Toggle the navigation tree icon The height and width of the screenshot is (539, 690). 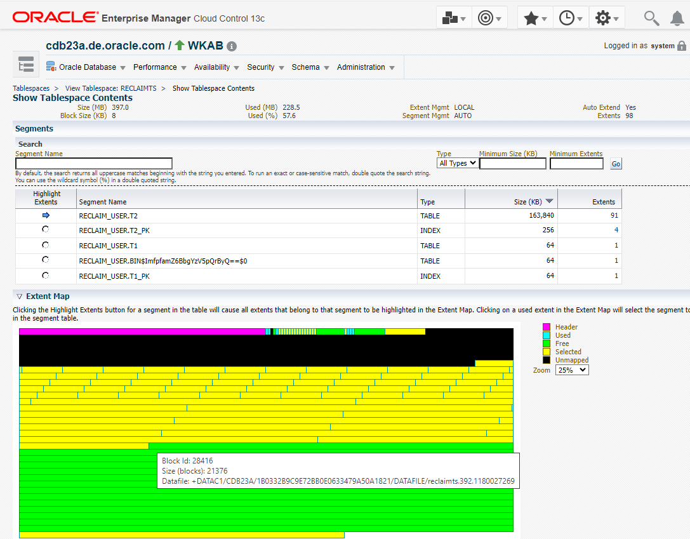click(26, 65)
